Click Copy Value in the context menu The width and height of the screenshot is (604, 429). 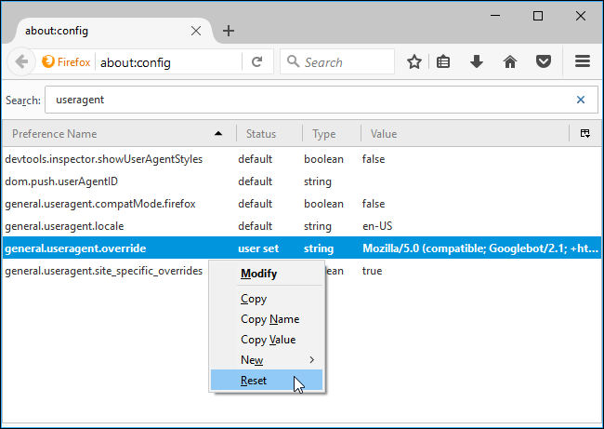[268, 340]
